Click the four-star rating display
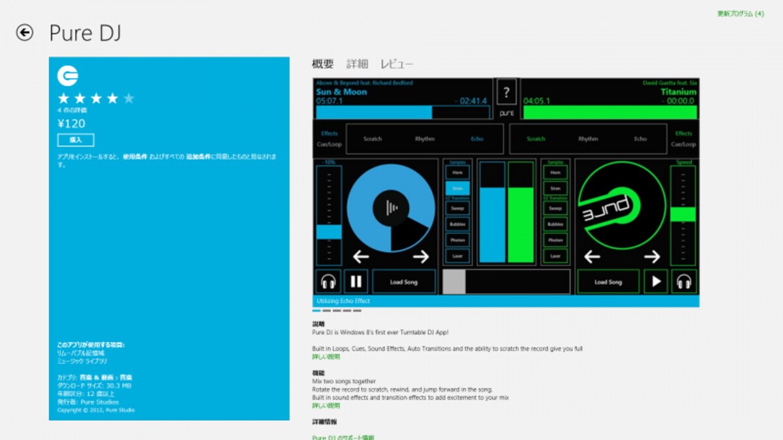783x440 pixels. pyautogui.click(x=96, y=98)
